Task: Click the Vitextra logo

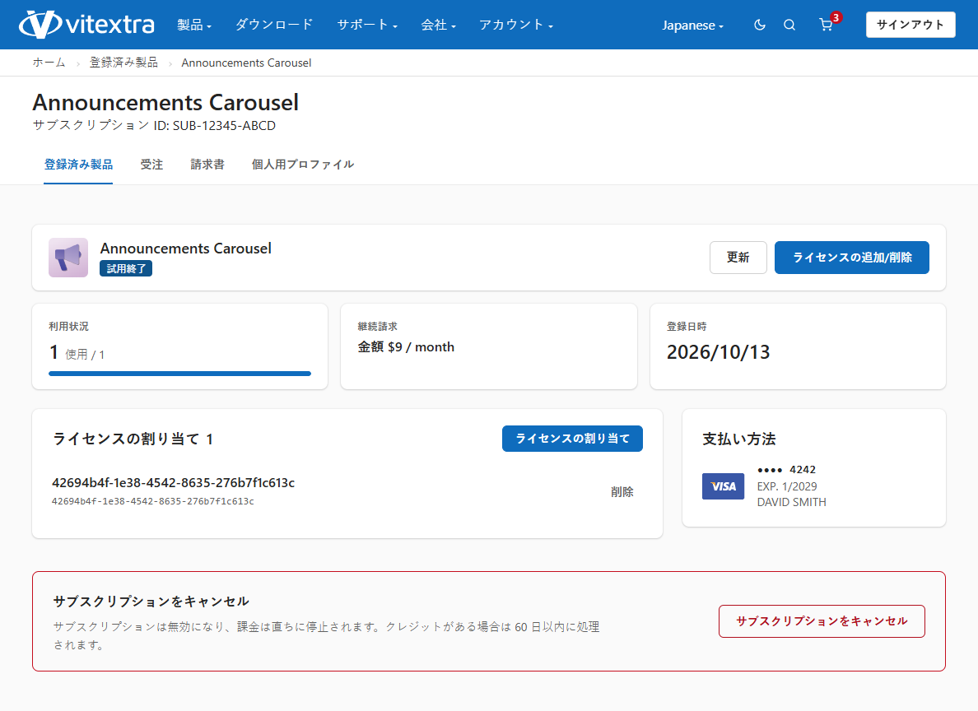Action: point(86,25)
